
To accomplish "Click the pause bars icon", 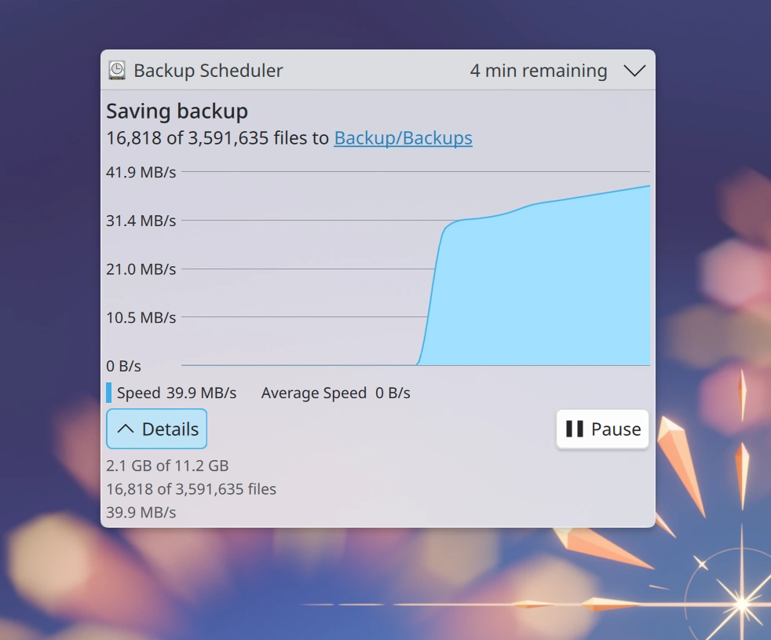I will tap(574, 429).
